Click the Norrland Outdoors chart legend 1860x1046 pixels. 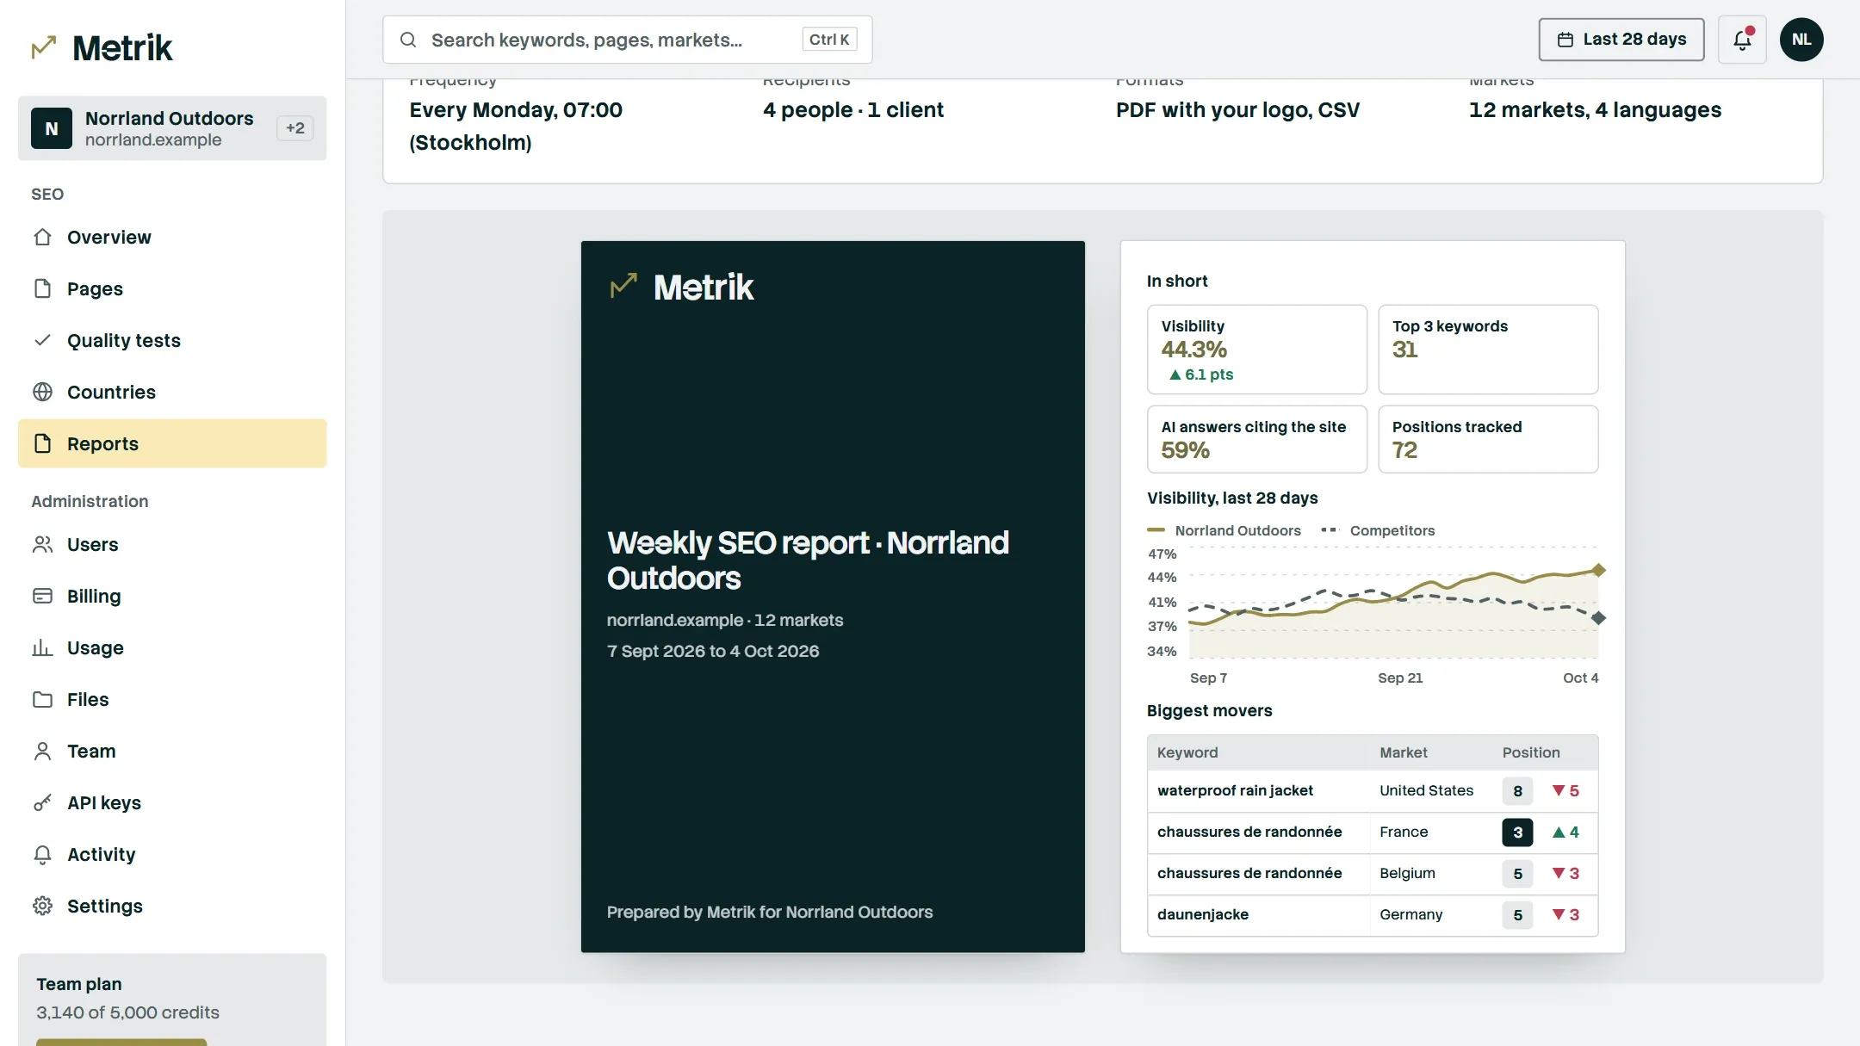[x=1224, y=530]
